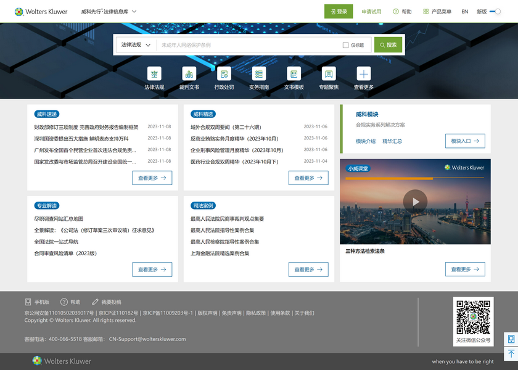Open the 专题聚焦 category icon
Image resolution: width=518 pixels, height=370 pixels.
[329, 74]
